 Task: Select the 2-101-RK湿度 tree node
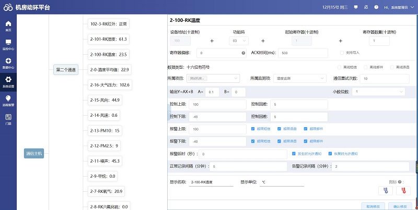pyautogui.click(x=108, y=39)
